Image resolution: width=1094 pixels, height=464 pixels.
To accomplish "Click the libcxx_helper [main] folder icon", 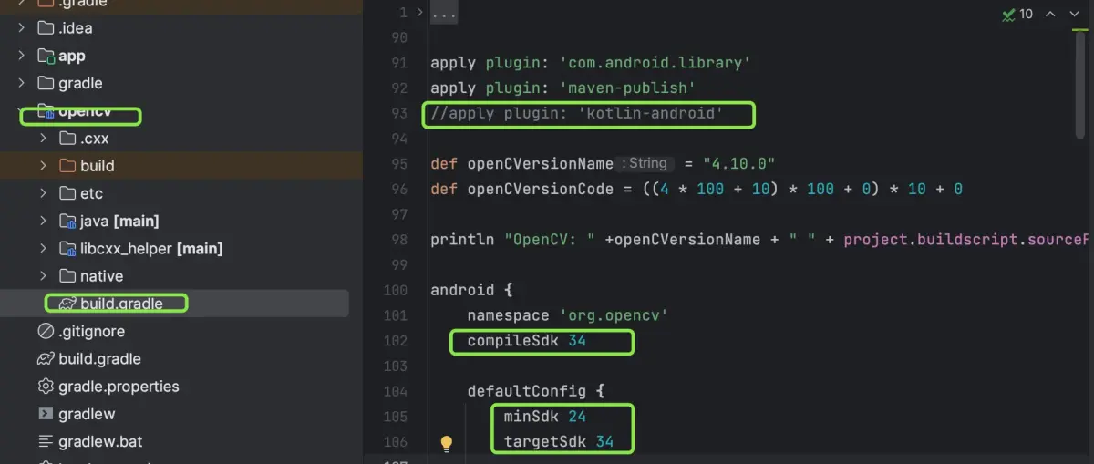I will 67,248.
